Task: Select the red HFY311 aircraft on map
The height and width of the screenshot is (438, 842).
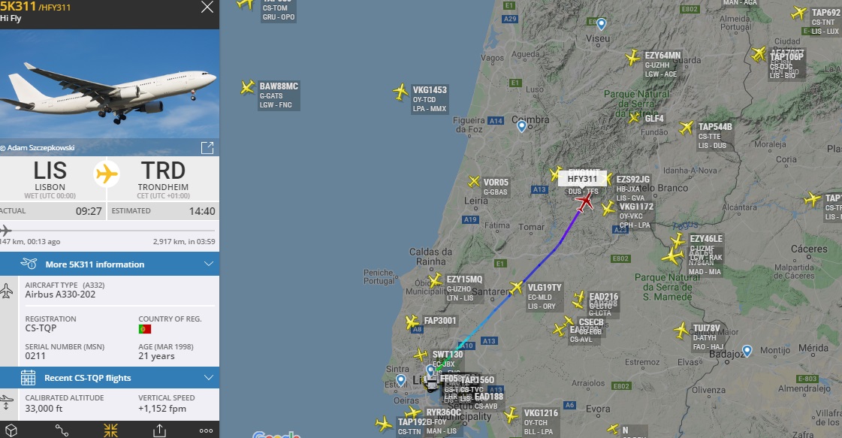Action: (x=584, y=201)
